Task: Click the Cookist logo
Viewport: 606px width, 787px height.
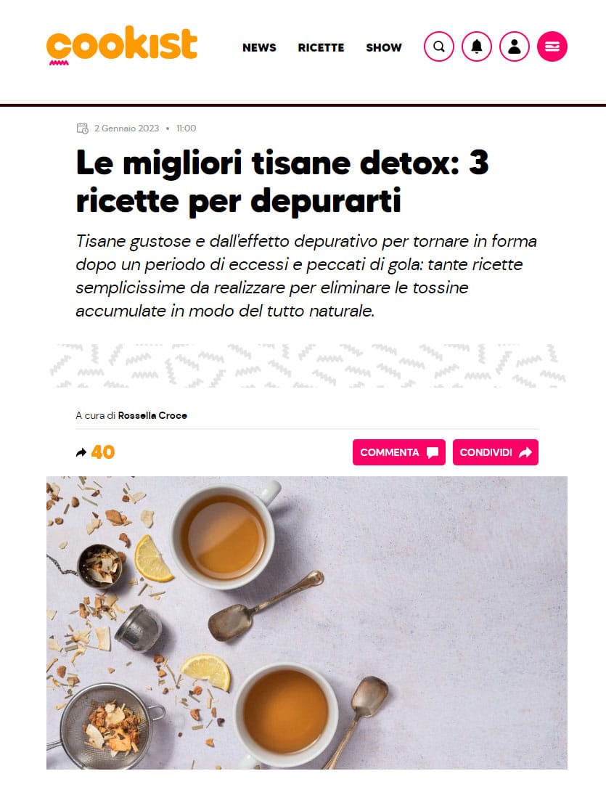Action: tap(122, 45)
